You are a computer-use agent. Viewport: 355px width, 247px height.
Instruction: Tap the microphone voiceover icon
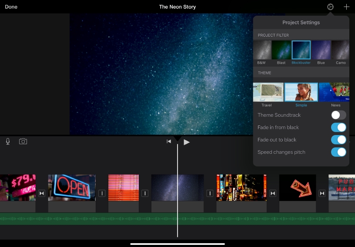[x=8, y=142]
